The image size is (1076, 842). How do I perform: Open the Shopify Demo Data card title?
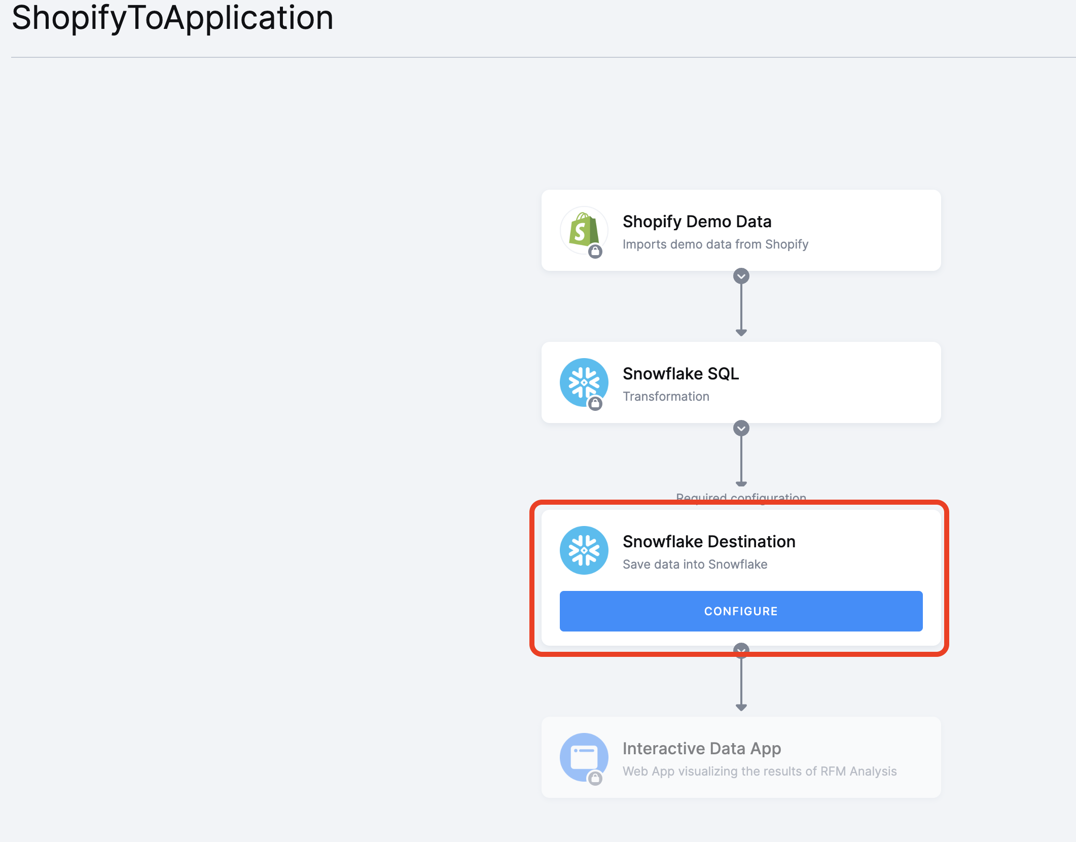pos(697,221)
